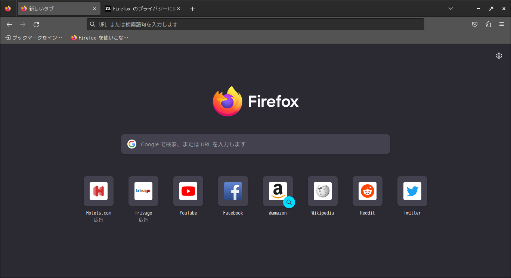Focus the Google search field on page
This screenshot has height=278, width=511.
coord(255,144)
